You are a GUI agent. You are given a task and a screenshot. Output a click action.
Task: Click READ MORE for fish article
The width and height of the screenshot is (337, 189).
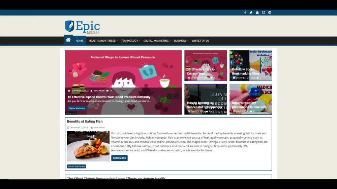coord(119,158)
